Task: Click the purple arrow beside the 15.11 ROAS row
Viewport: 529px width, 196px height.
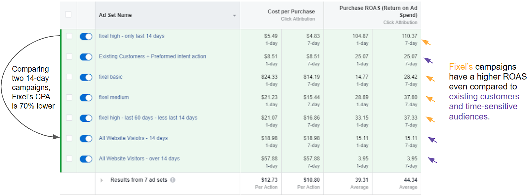Action: (432, 140)
